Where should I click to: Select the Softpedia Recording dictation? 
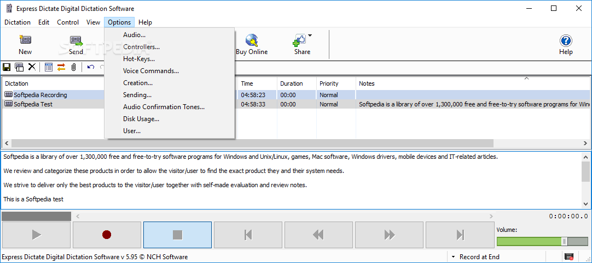click(40, 95)
